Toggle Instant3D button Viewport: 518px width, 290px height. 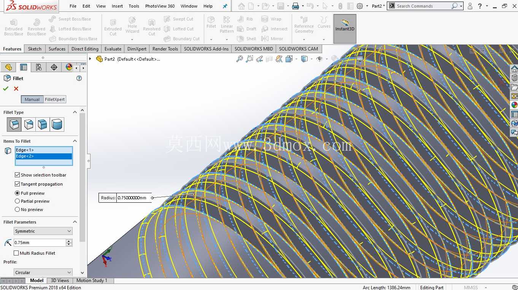tap(345, 29)
